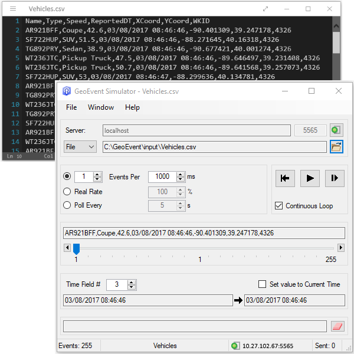Click the rewind to start playback button
The height and width of the screenshot is (354, 354).
click(284, 178)
